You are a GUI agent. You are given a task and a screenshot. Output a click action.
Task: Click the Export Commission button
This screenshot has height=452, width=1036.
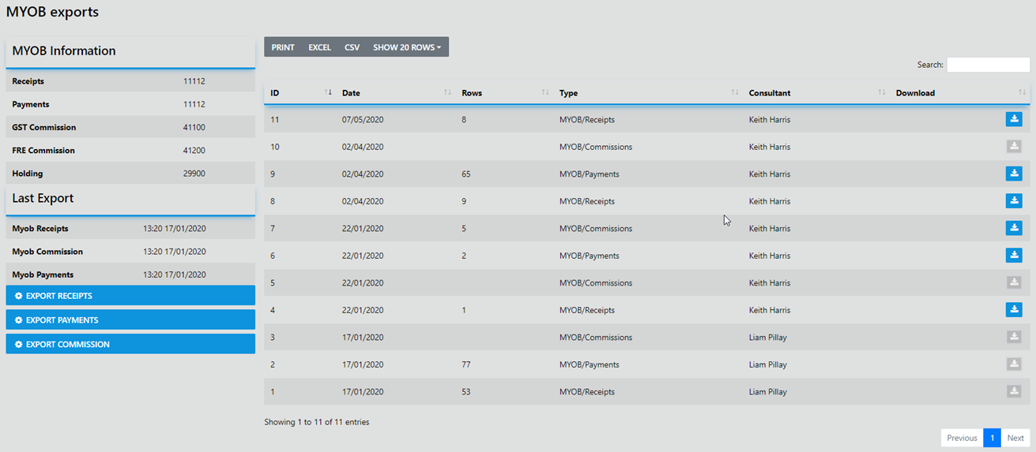130,344
